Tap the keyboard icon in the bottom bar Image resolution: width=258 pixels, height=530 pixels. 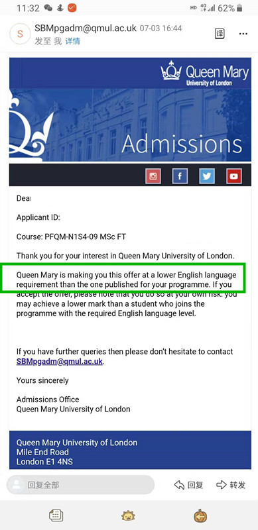(56, 516)
